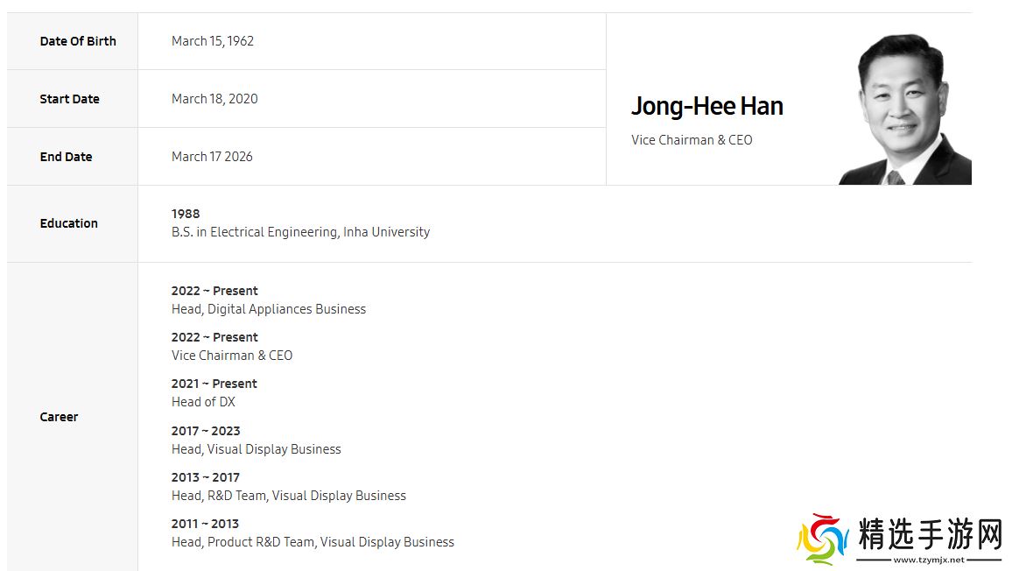Click the March 18, 2020 start date

tap(214, 99)
